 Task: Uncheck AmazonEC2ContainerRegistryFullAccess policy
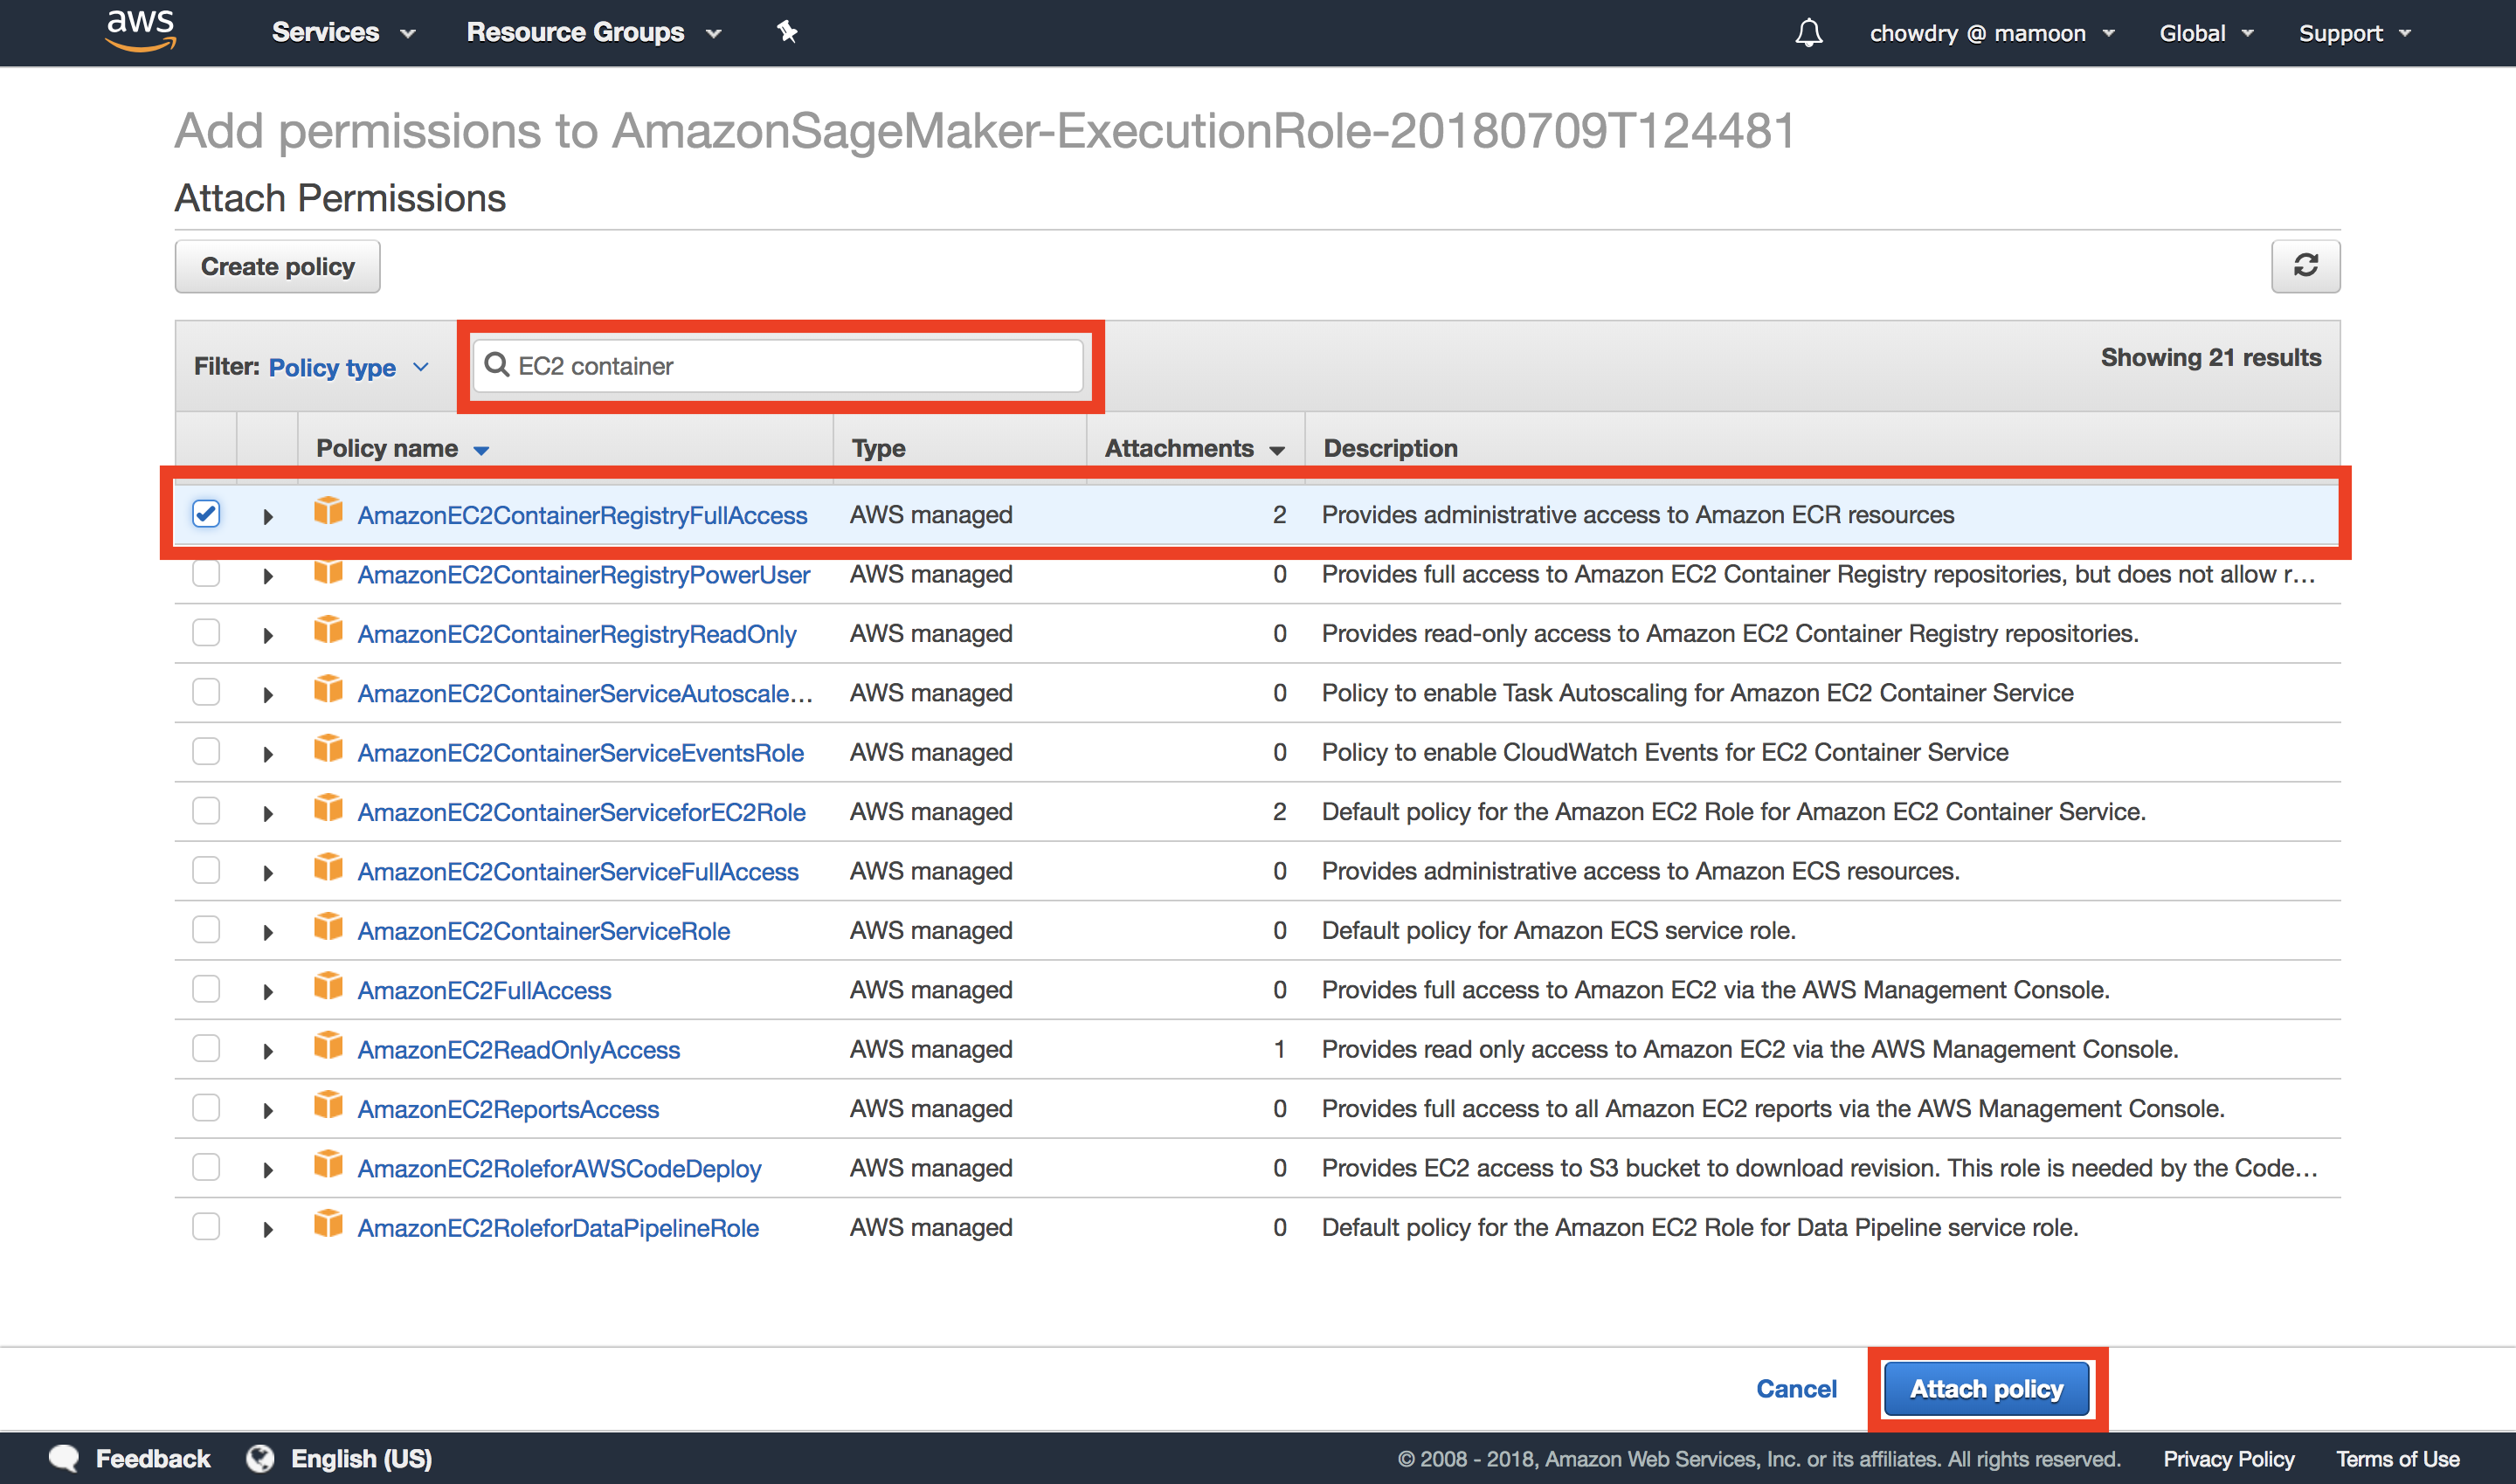pos(205,514)
